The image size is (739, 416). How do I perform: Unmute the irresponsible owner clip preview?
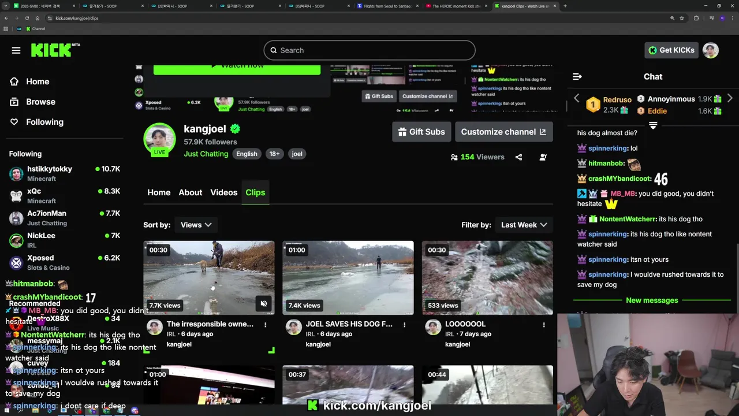click(x=263, y=304)
